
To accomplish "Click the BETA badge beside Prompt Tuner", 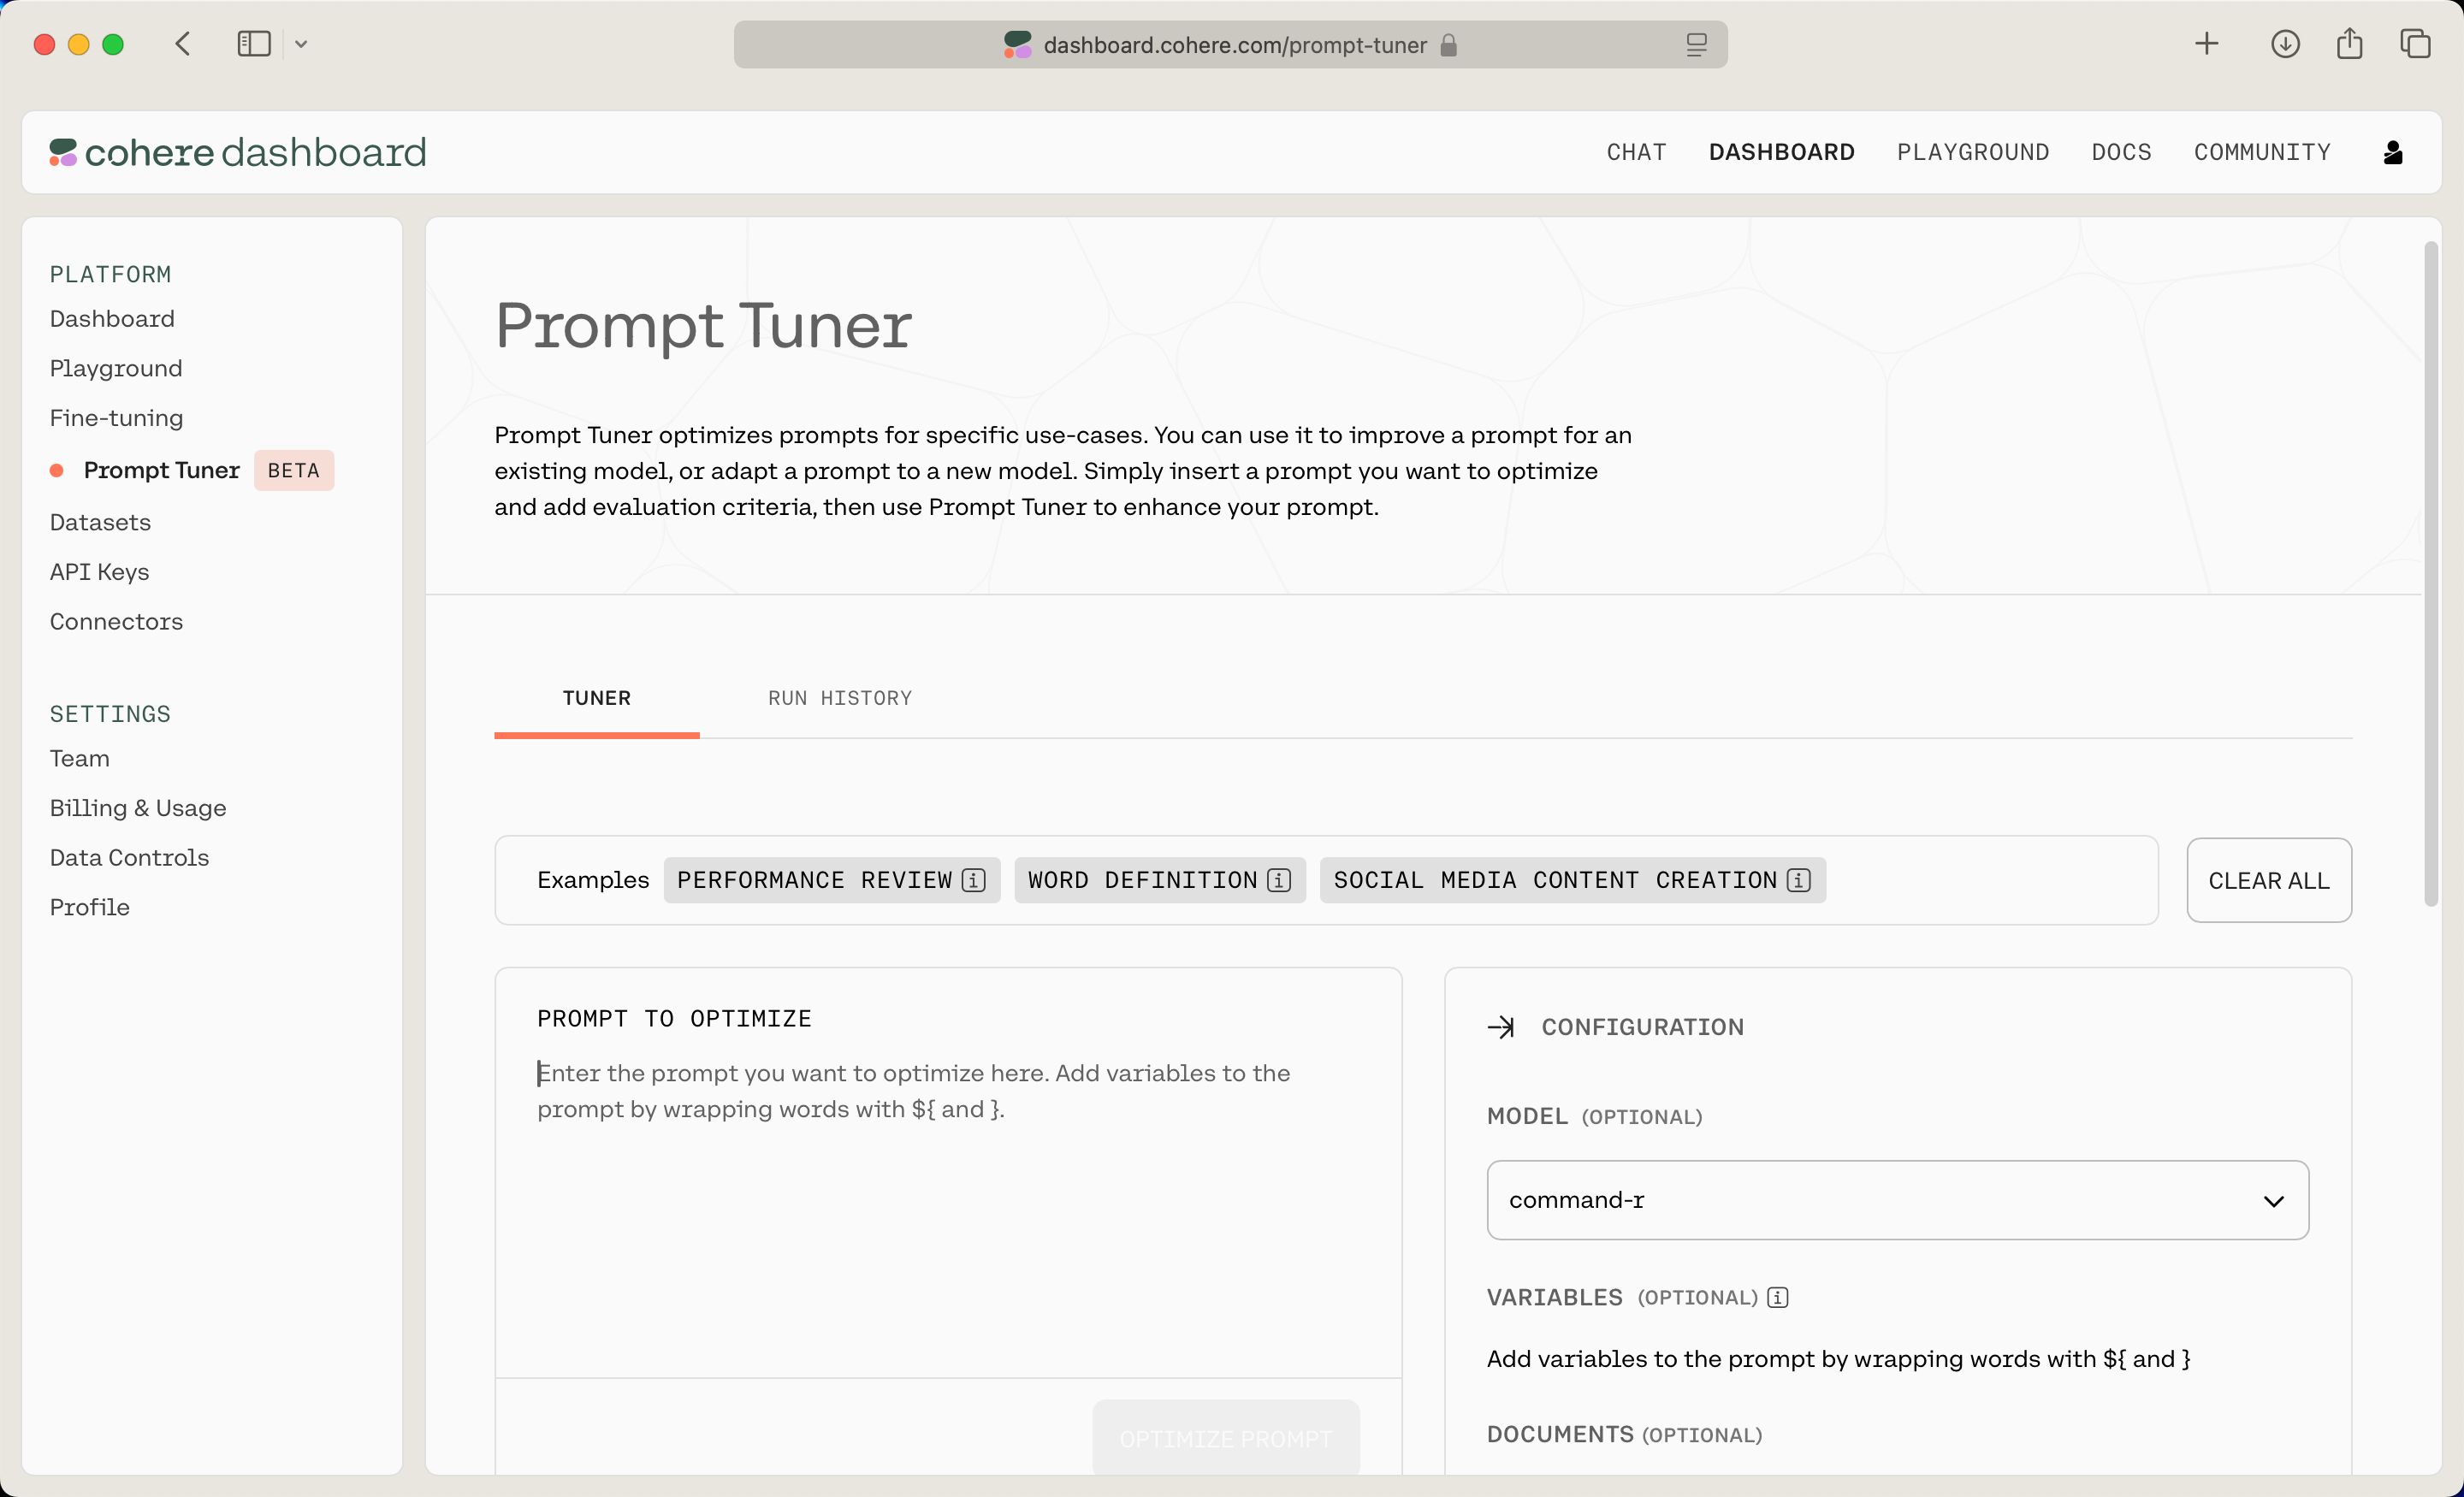I will coord(293,470).
